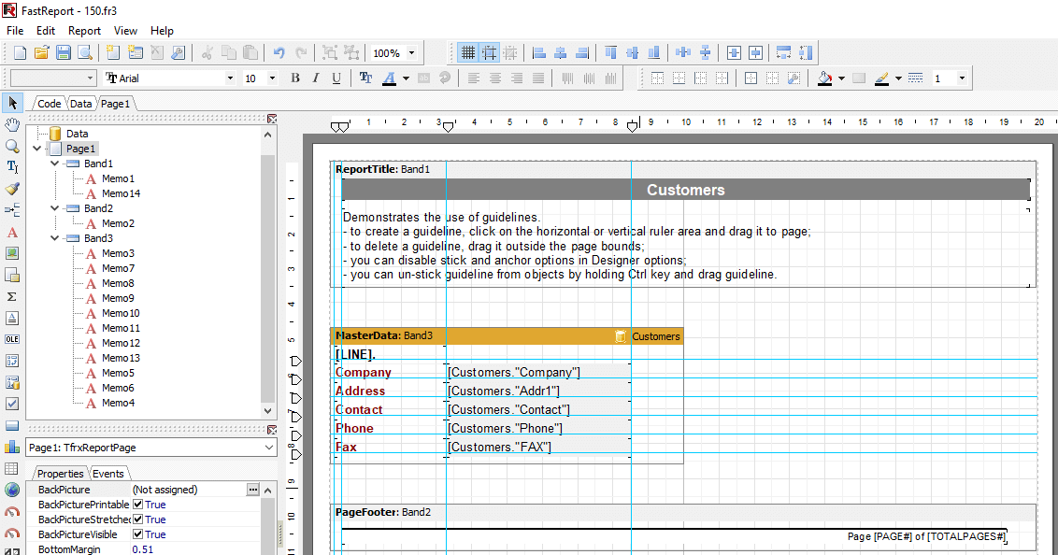Align top edges of objects
Screen dimensions: 1058x555
tap(610, 52)
